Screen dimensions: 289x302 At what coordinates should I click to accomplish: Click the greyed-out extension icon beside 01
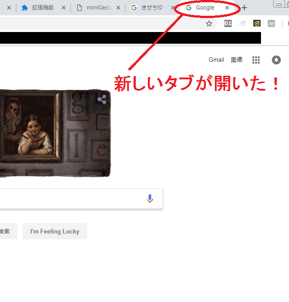coord(242,23)
